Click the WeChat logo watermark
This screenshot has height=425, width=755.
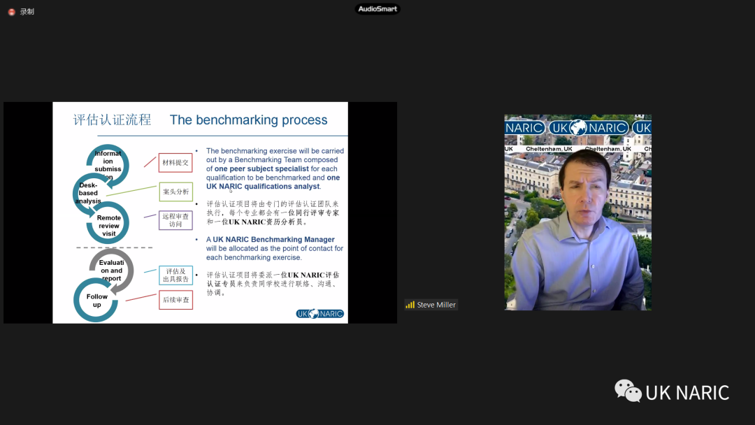tap(627, 391)
